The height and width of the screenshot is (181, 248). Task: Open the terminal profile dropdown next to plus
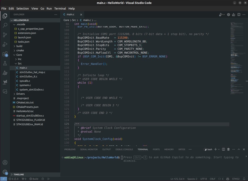click(x=219, y=149)
